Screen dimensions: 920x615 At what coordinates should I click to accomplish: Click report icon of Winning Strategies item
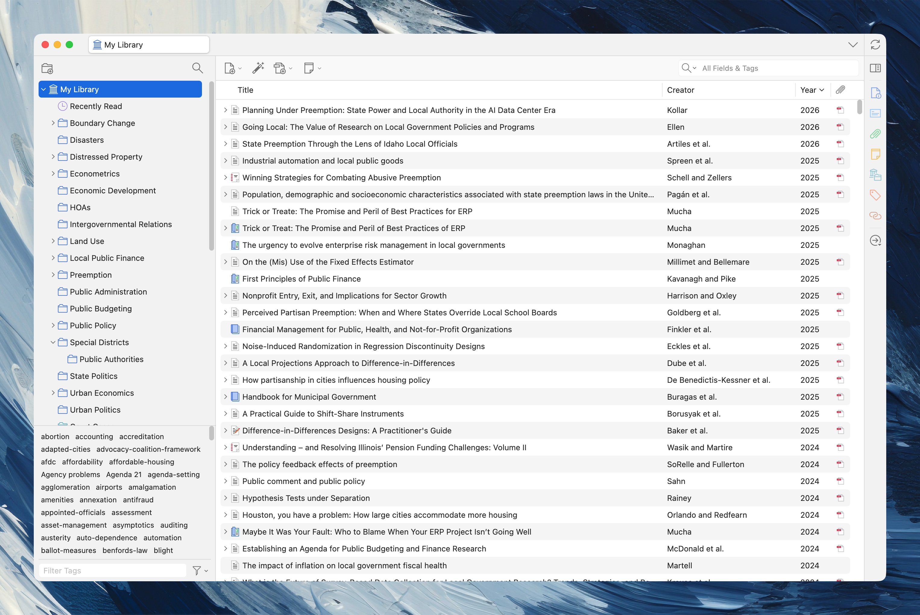pos(235,178)
